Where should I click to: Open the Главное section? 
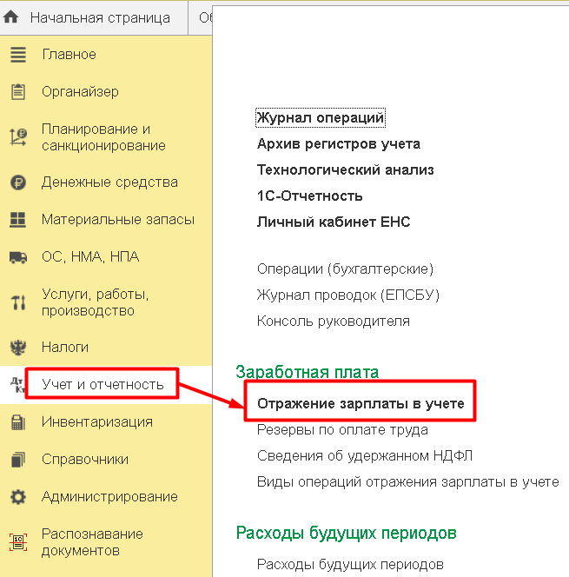69,55
